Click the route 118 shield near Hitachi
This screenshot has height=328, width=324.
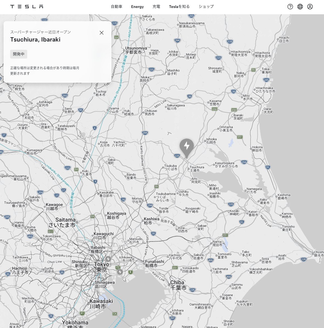tap(230, 42)
